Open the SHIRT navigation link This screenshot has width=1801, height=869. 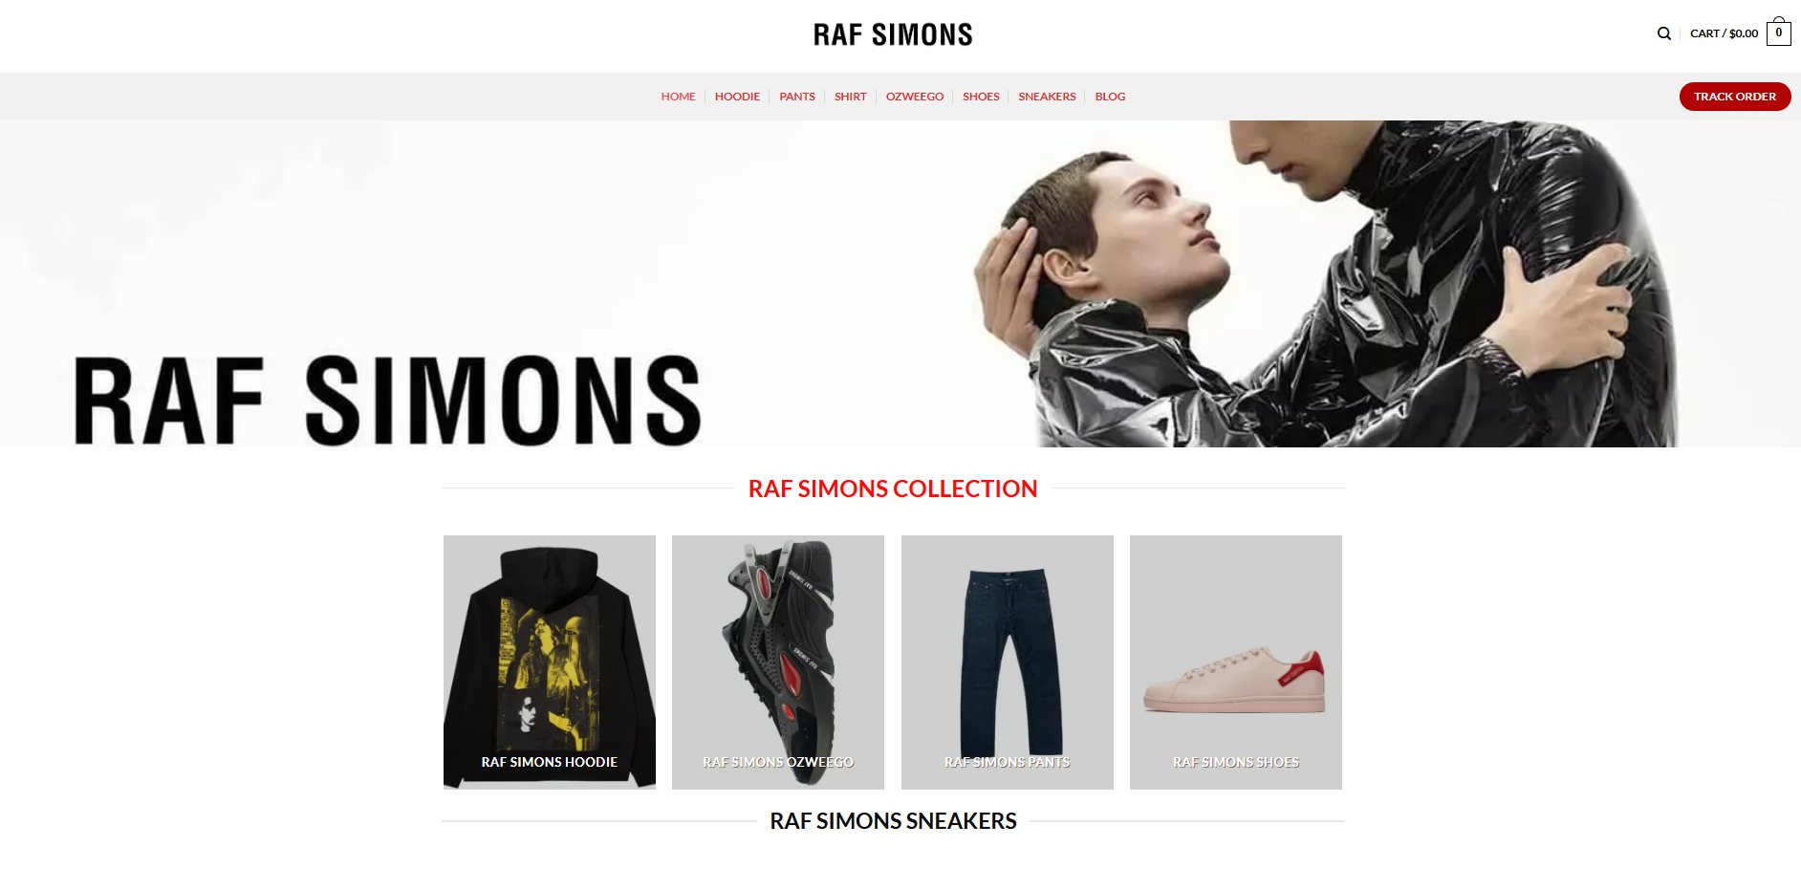coord(850,97)
